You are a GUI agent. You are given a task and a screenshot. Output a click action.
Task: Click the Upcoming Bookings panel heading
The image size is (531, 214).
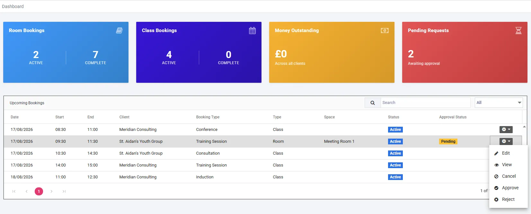pyautogui.click(x=27, y=103)
